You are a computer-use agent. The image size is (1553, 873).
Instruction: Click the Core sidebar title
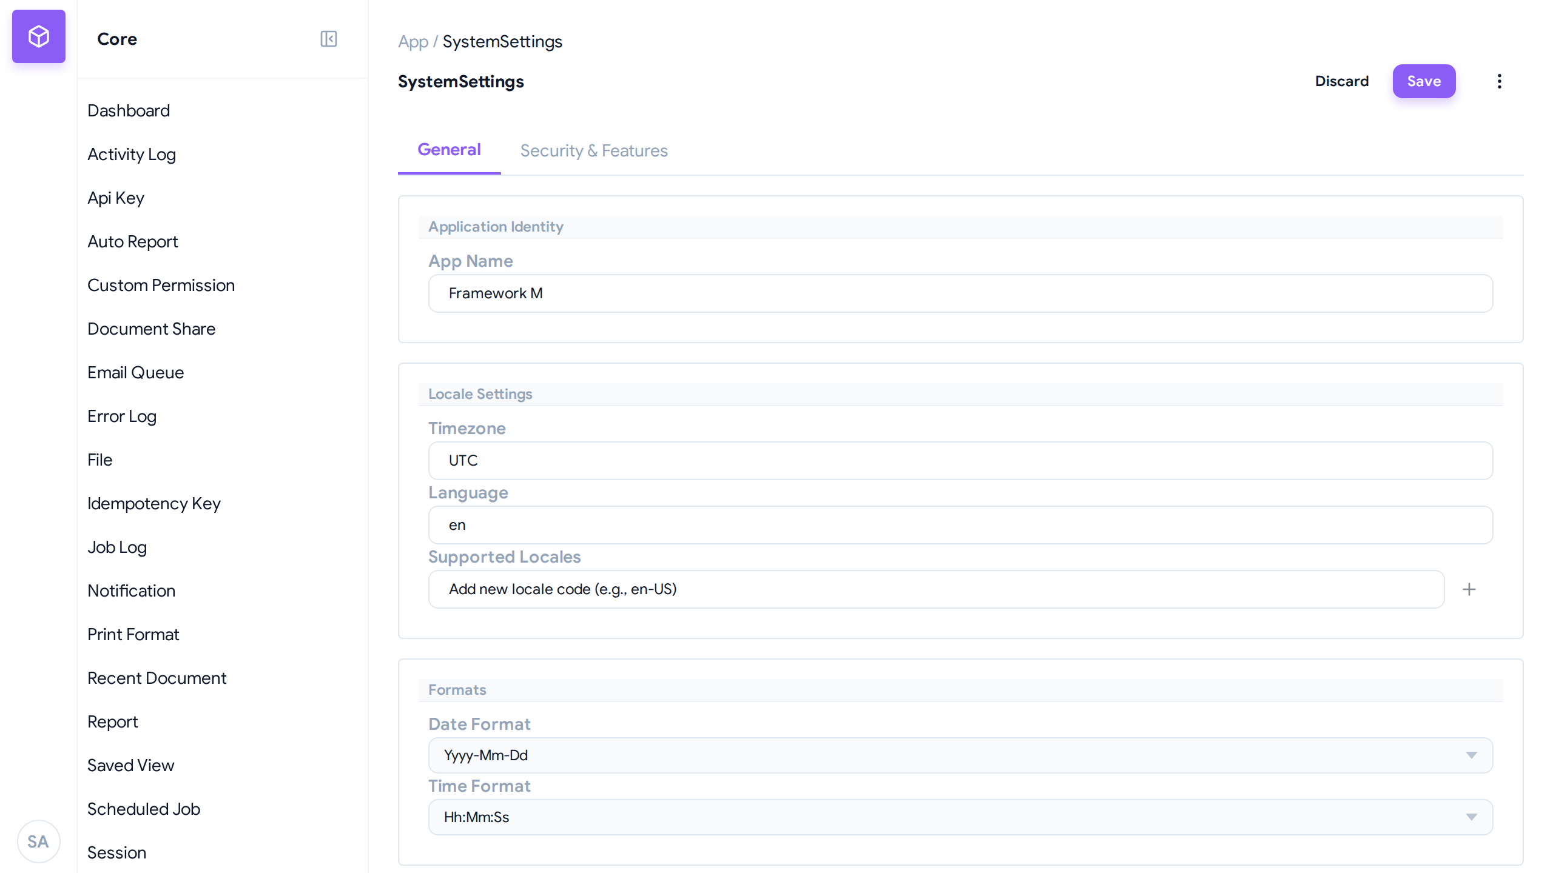coord(117,39)
